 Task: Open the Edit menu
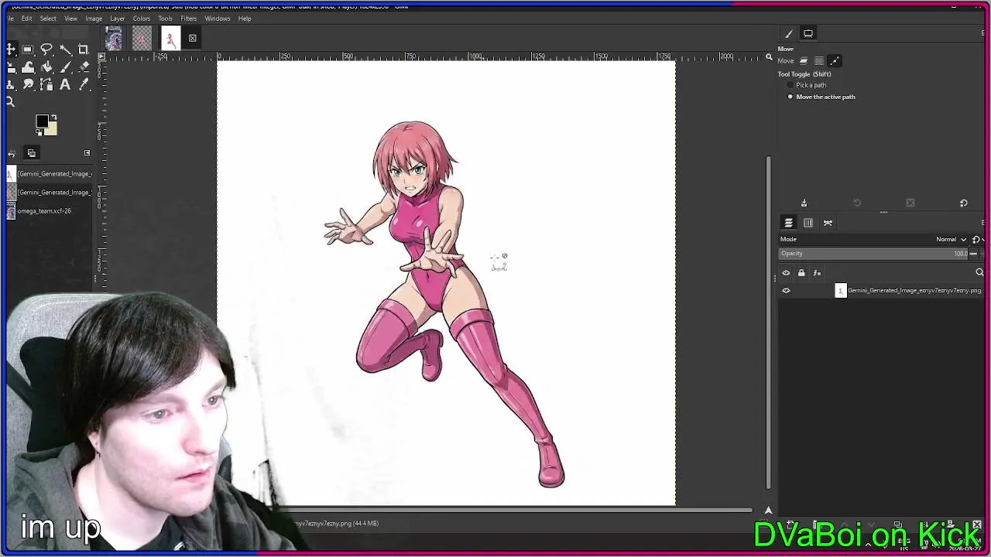pos(26,19)
